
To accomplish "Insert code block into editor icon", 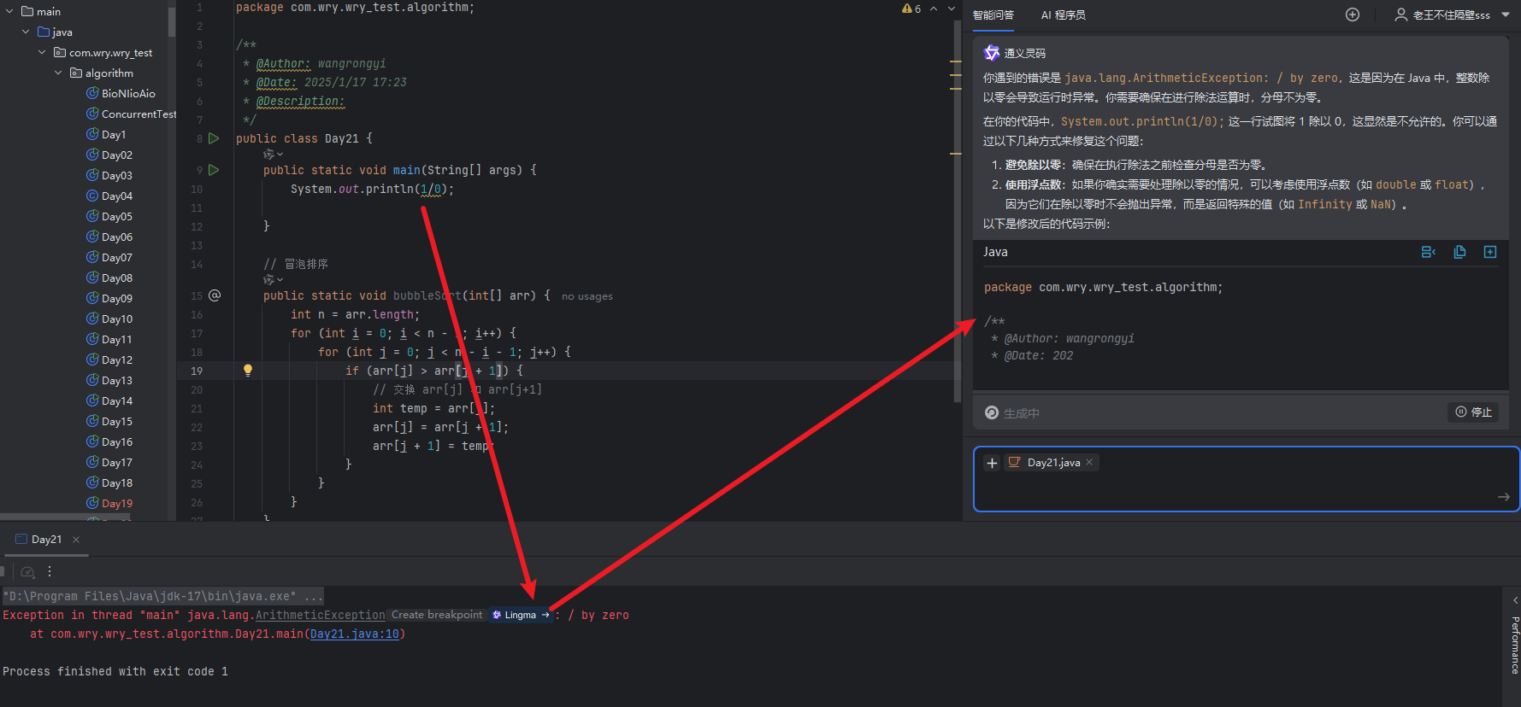I will (x=1429, y=252).
